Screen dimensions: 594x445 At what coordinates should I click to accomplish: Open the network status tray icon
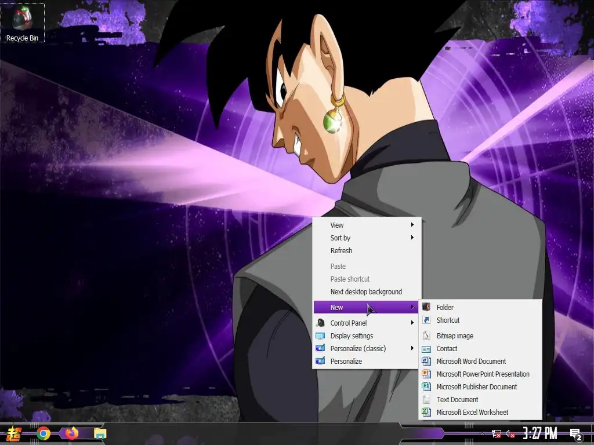(x=497, y=433)
